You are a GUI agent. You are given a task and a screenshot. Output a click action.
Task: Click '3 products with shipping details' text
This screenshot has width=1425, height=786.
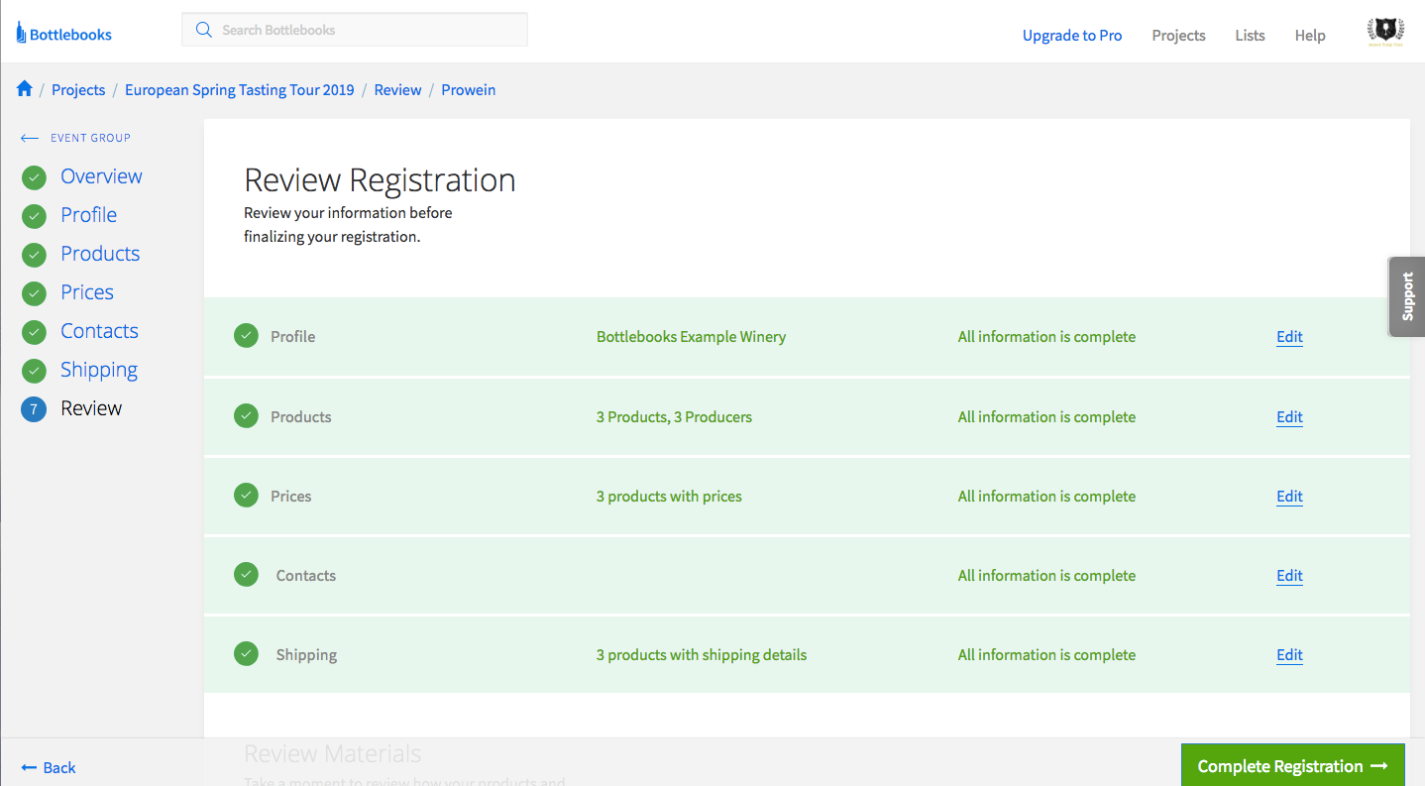pos(702,655)
